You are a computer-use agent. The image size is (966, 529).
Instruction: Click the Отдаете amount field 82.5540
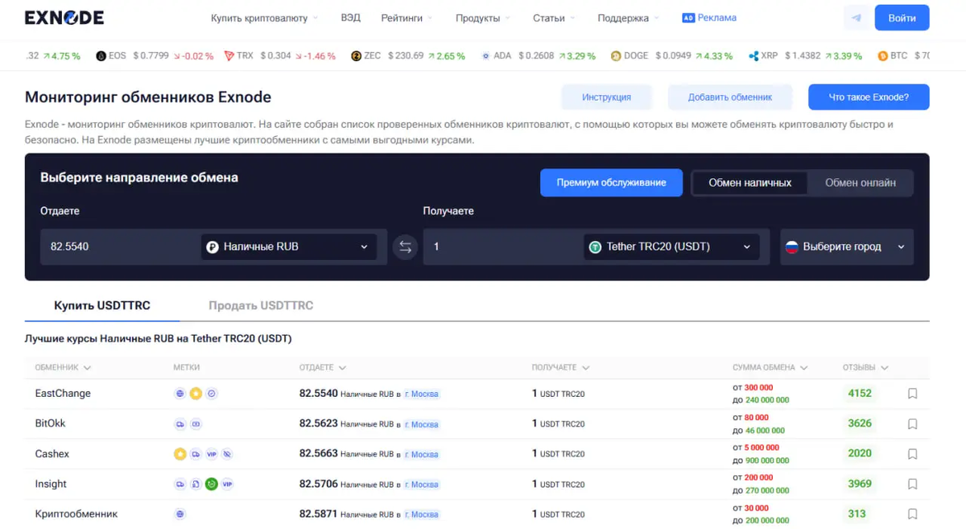[119, 247]
